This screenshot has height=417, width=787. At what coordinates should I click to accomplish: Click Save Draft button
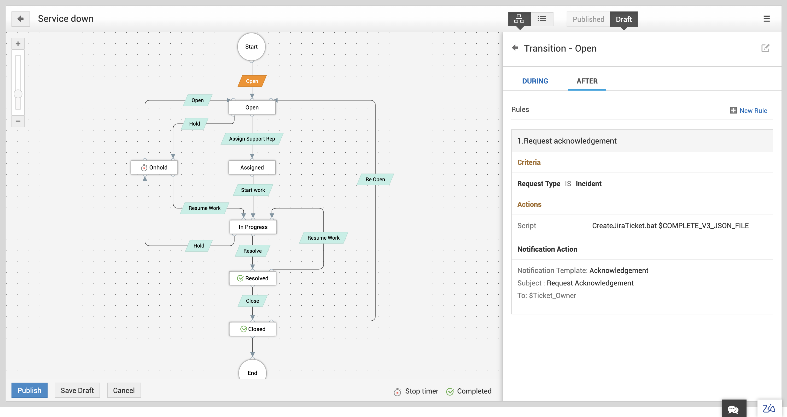click(77, 391)
